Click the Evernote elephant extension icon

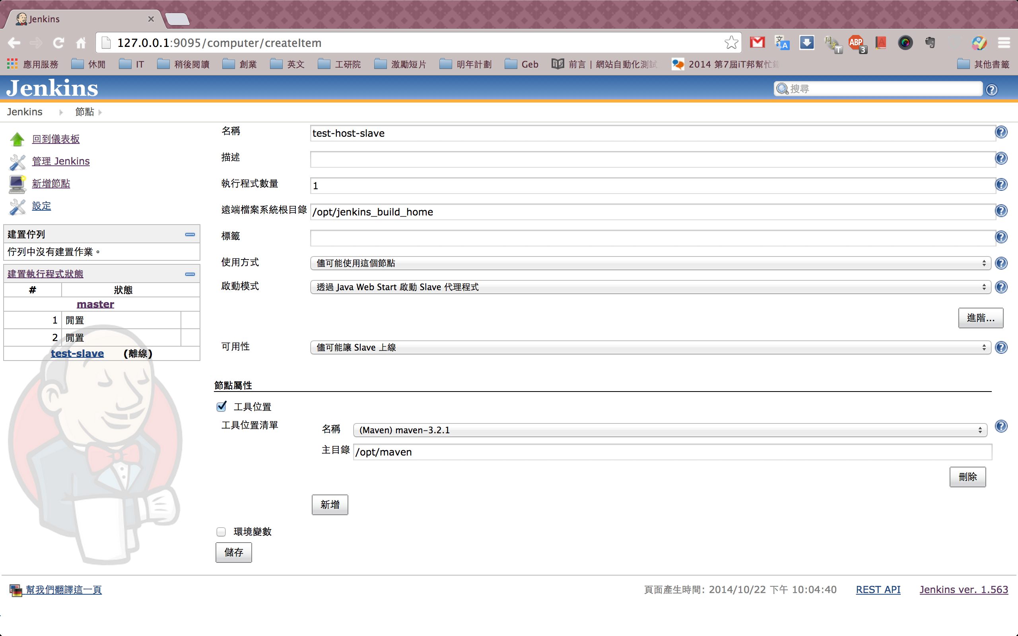[x=930, y=43]
